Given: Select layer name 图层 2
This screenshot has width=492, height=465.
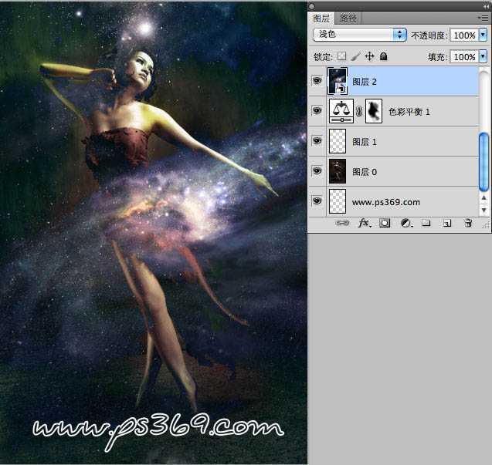Looking at the screenshot, I should pos(365,82).
